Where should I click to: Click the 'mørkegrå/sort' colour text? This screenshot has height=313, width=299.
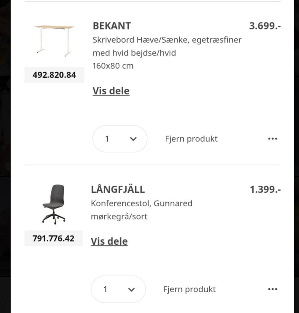(x=119, y=216)
